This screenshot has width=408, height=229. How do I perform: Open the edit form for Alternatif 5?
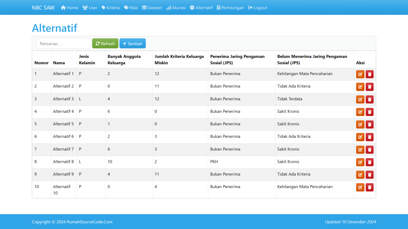(x=360, y=124)
